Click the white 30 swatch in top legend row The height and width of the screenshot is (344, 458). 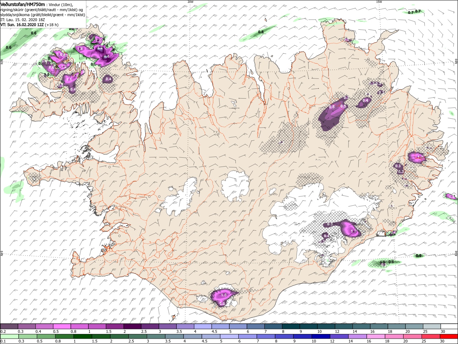(x=449, y=326)
